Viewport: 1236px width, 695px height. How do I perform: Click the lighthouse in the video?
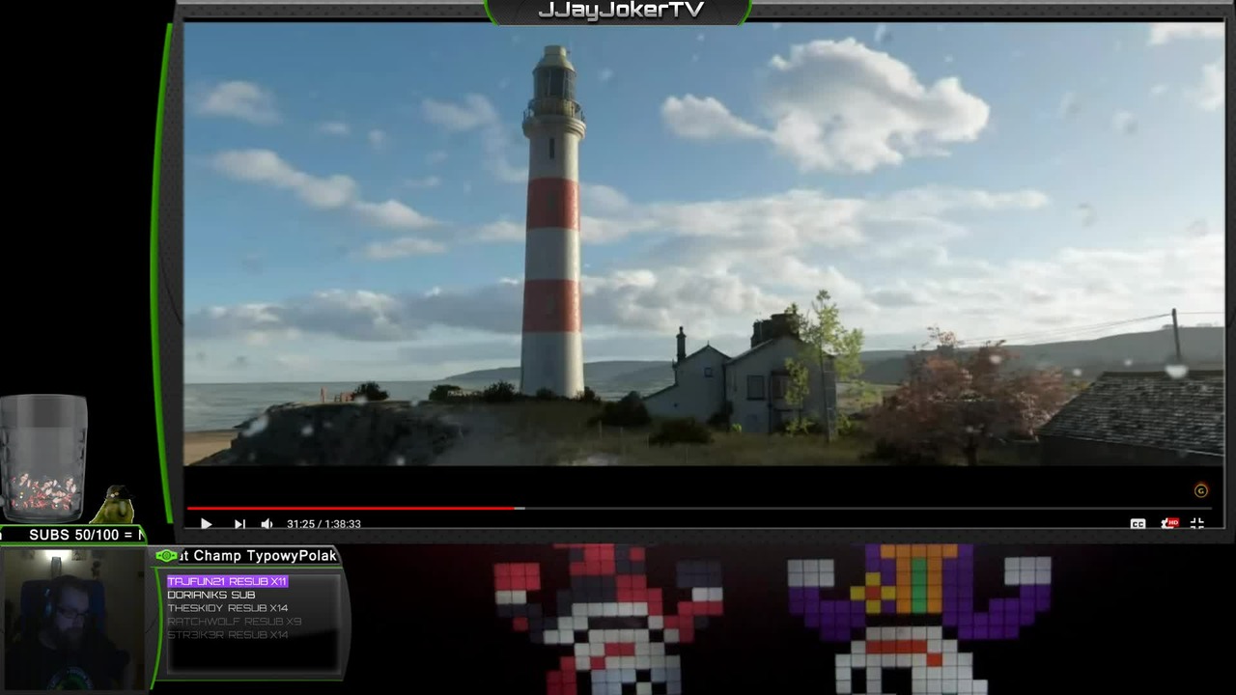coord(552,222)
